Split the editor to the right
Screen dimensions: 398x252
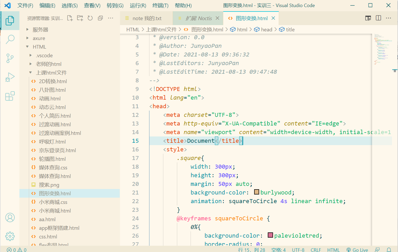pos(378,18)
